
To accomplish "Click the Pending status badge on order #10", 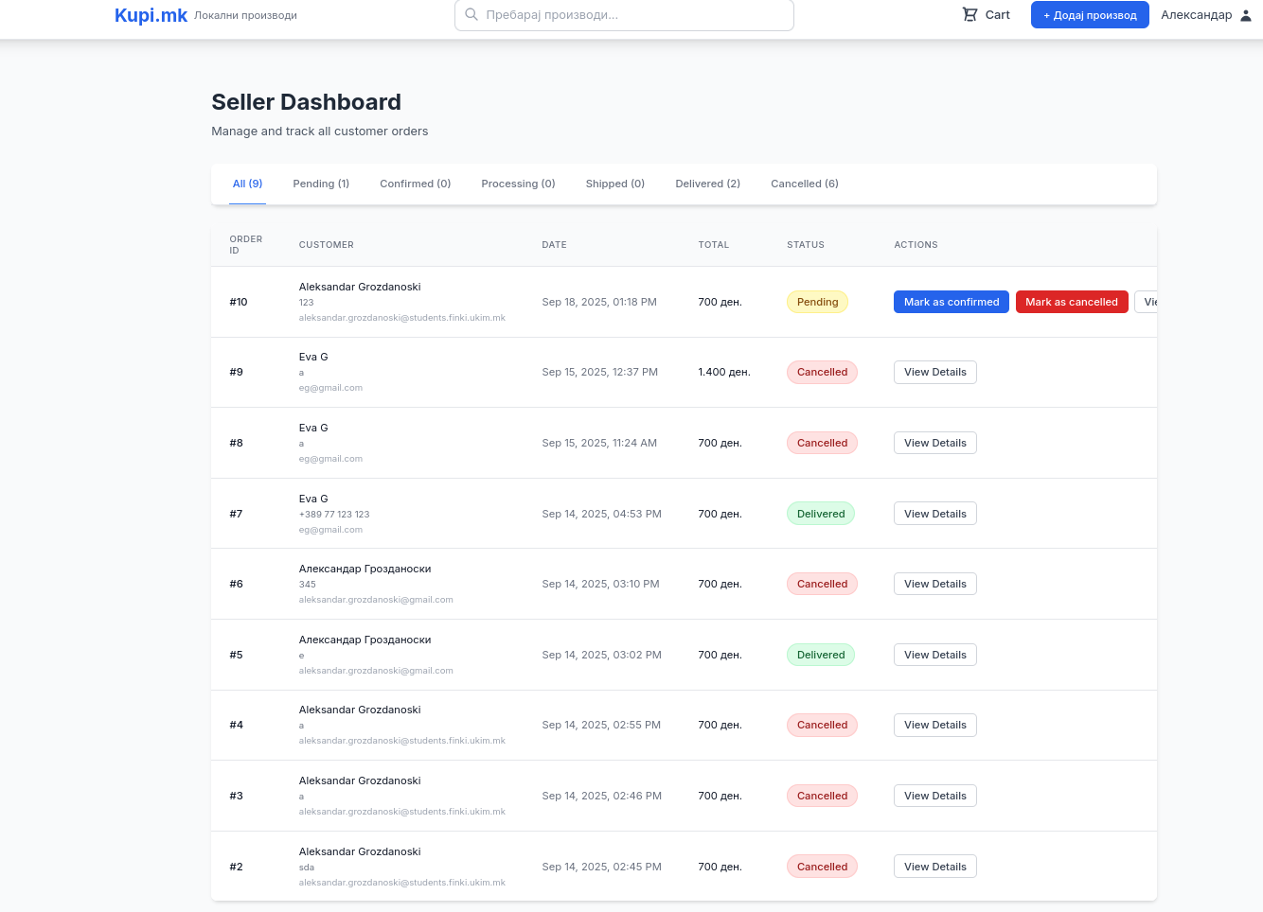I will tap(817, 302).
